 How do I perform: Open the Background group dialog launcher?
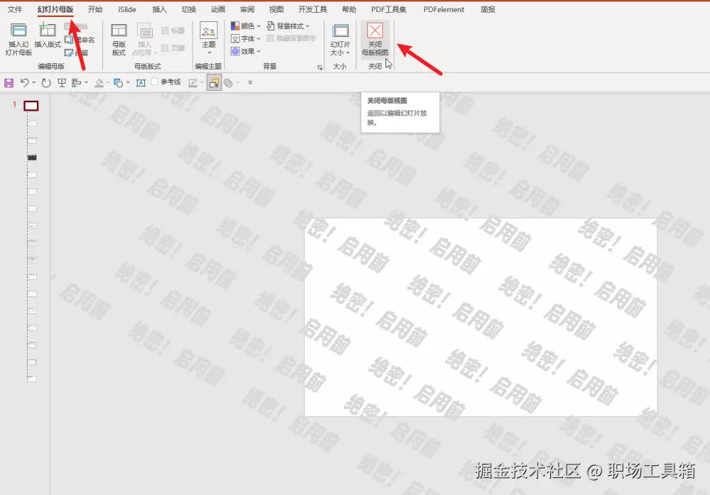click(320, 67)
